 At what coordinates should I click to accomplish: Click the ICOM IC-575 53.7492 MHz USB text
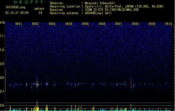112,10
